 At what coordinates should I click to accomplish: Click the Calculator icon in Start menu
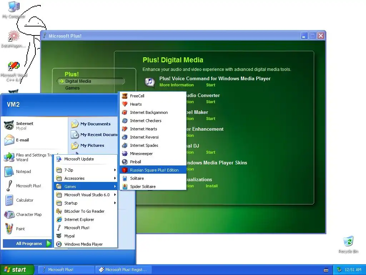tap(9, 200)
